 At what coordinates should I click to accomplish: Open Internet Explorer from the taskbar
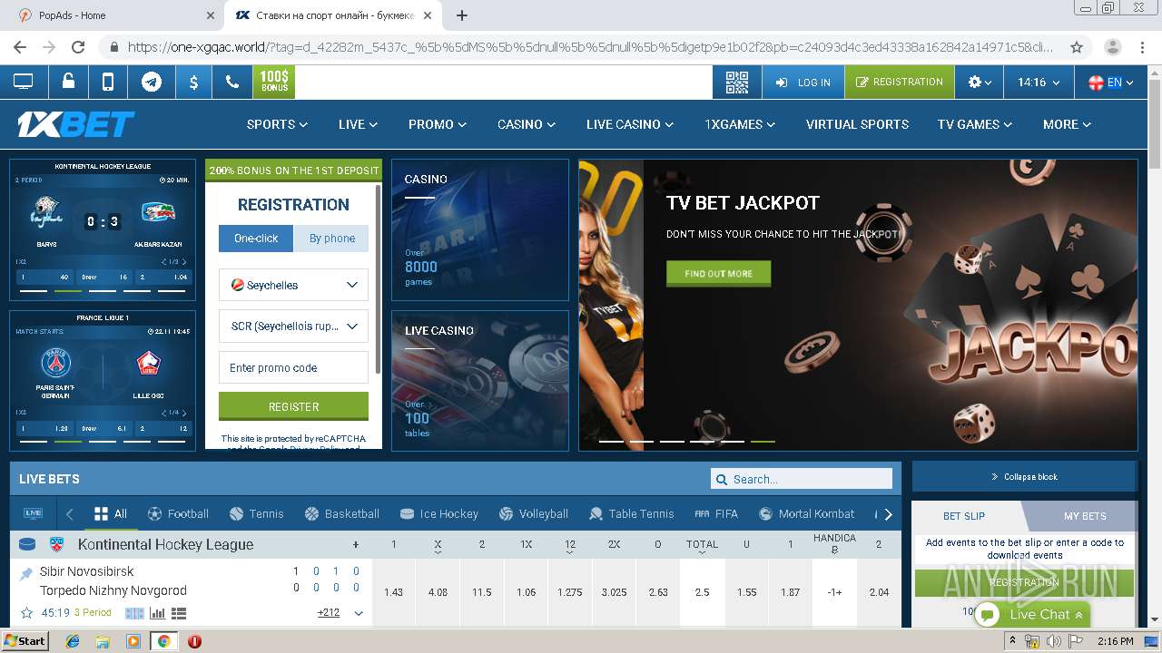point(73,641)
